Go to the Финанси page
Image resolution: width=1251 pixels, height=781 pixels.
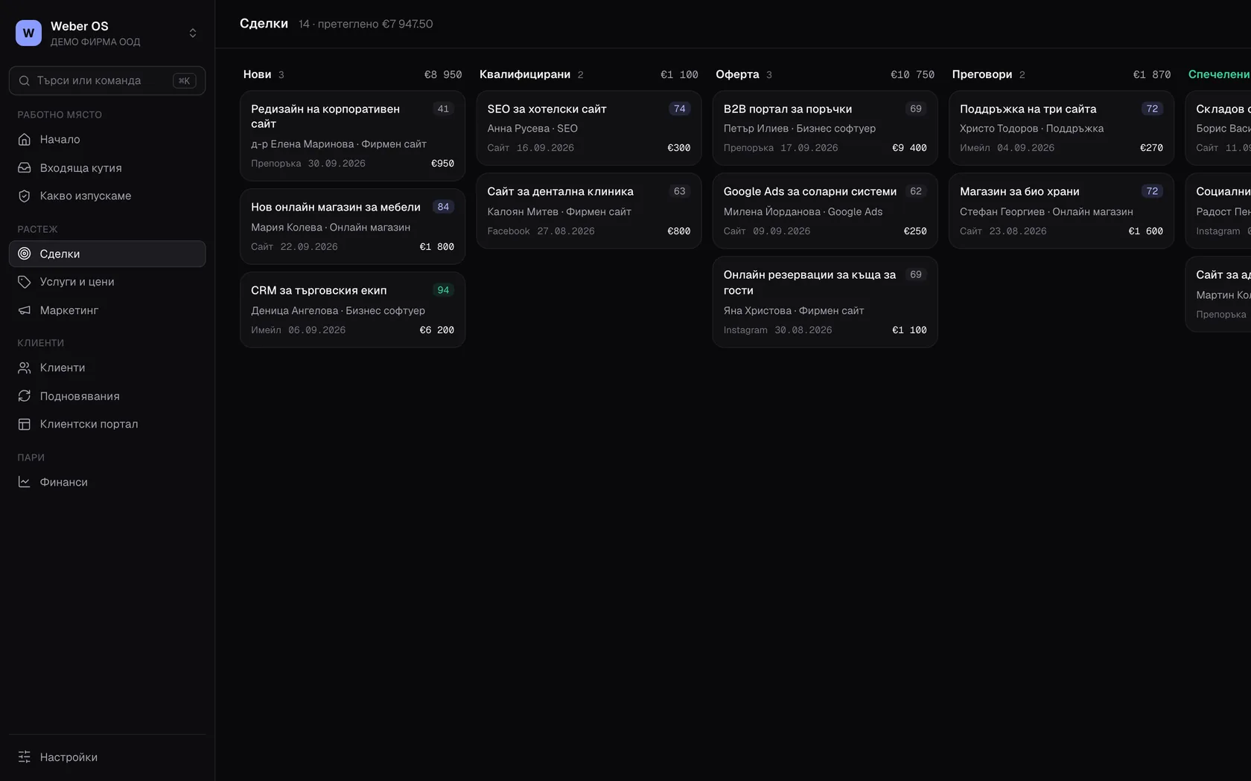click(107, 482)
